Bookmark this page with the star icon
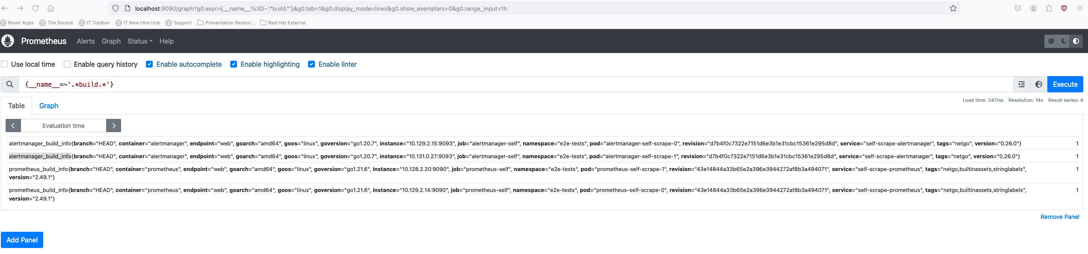 [x=953, y=9]
